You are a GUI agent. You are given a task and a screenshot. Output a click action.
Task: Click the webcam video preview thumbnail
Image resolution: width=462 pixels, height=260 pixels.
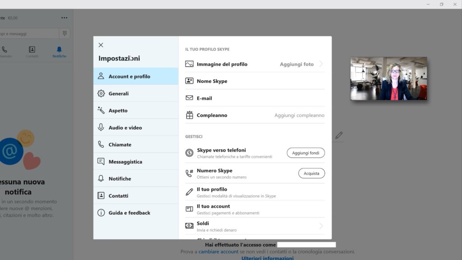pos(389,79)
